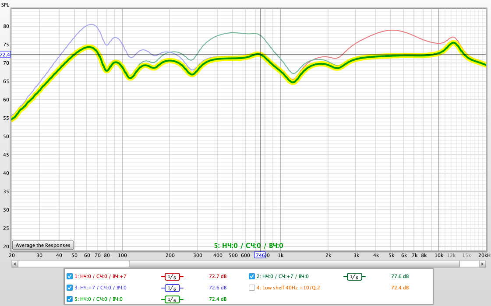Uncheck measurement 5 НЧ:0 / СЧ:0 / ВЧ:0
The width and height of the screenshot is (491, 306).
click(x=70, y=299)
